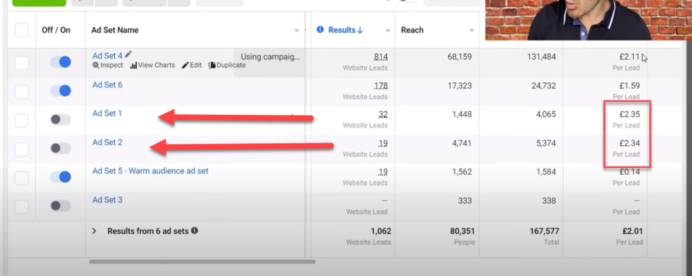Screen dimensions: 692x276
Task: Select the checkbox for Ad Set 2
Action: click(22, 149)
